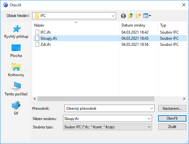Viewport: 189px width, 144px height.
Task: Open the Převodník dropdown list
Action: coord(109,108)
